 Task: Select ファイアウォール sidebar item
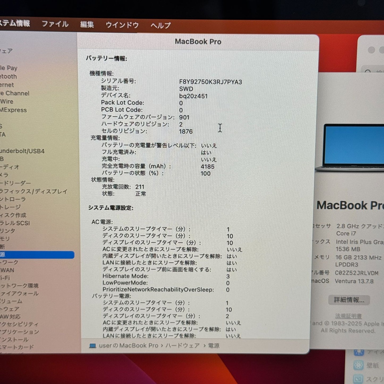coord(19,293)
